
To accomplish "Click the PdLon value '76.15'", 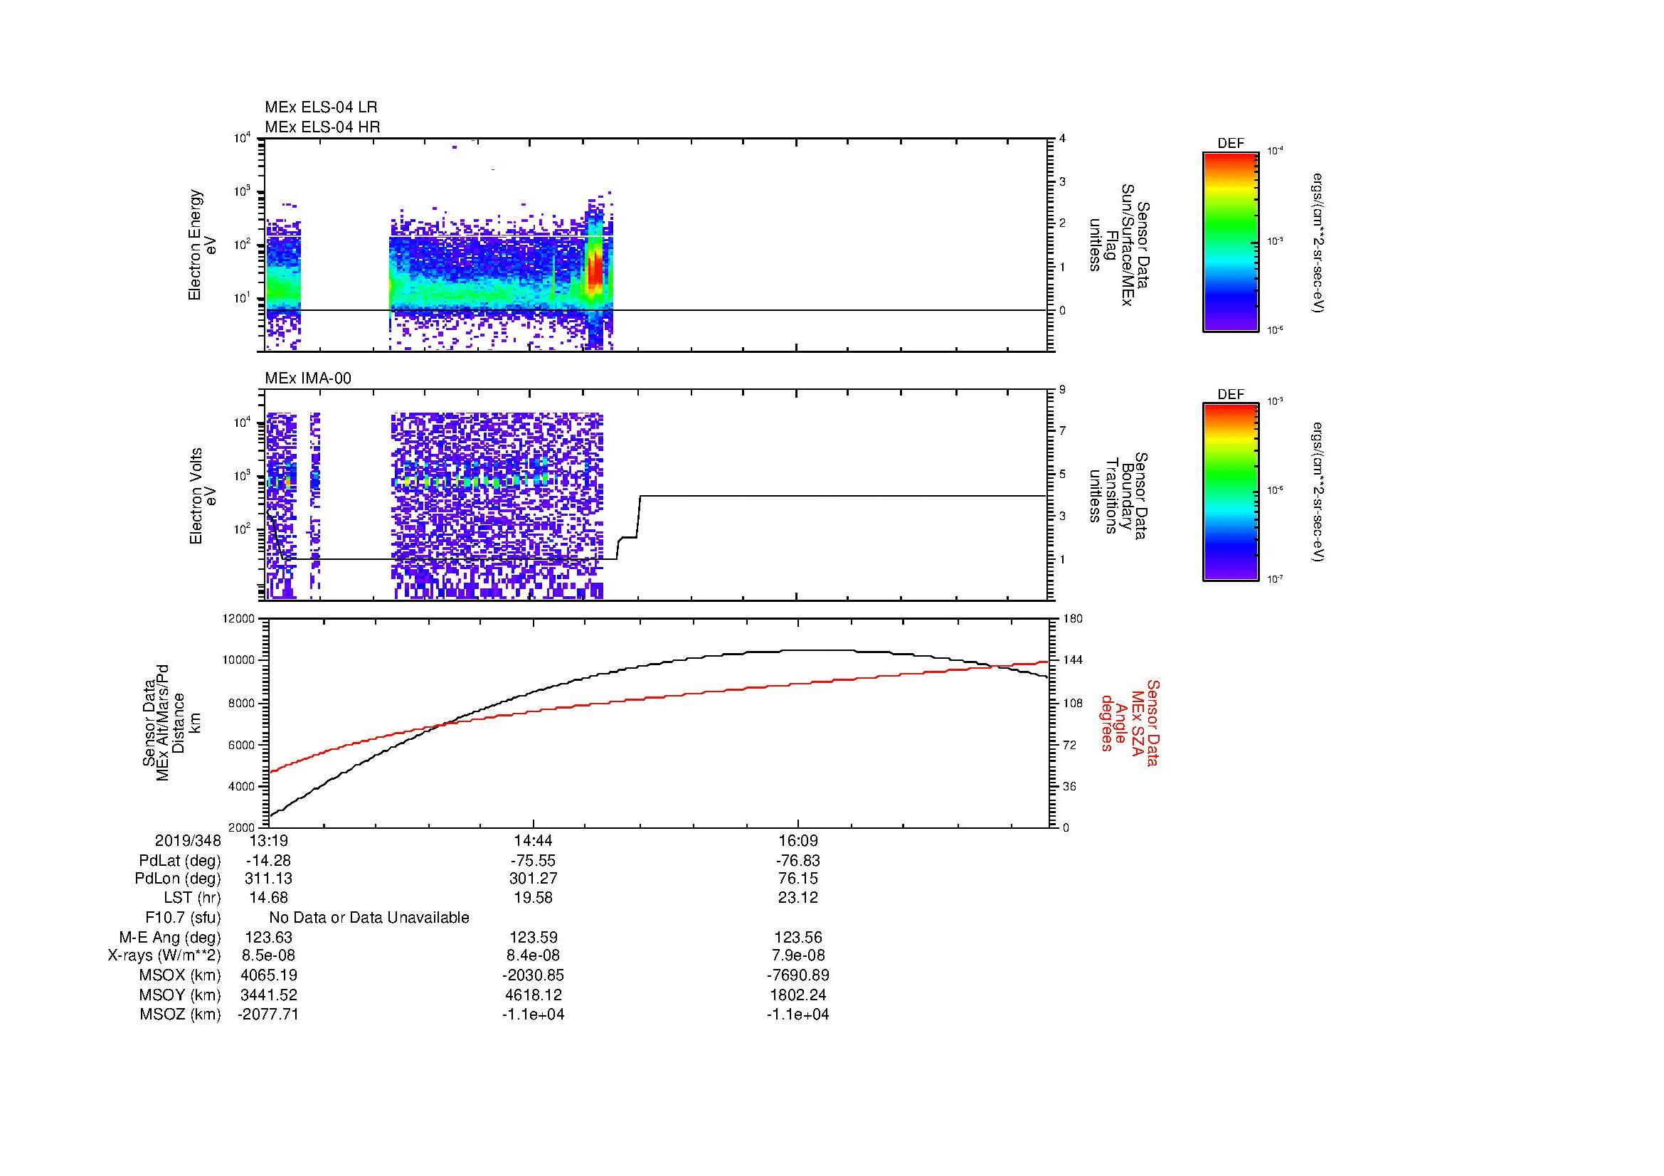I will [798, 879].
